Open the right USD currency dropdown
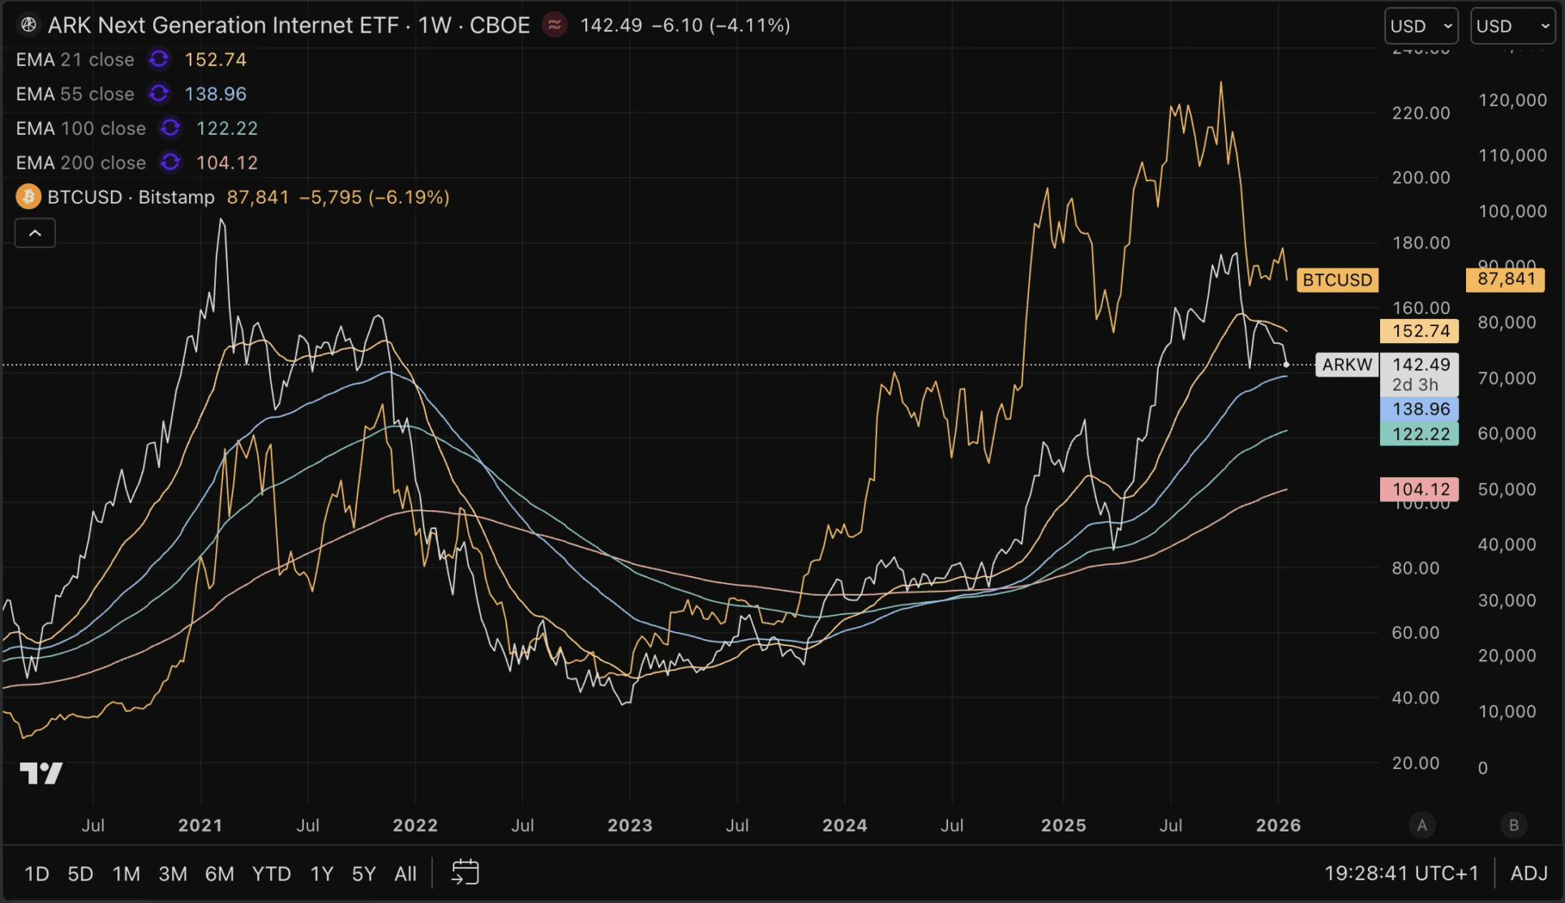 1512,26
